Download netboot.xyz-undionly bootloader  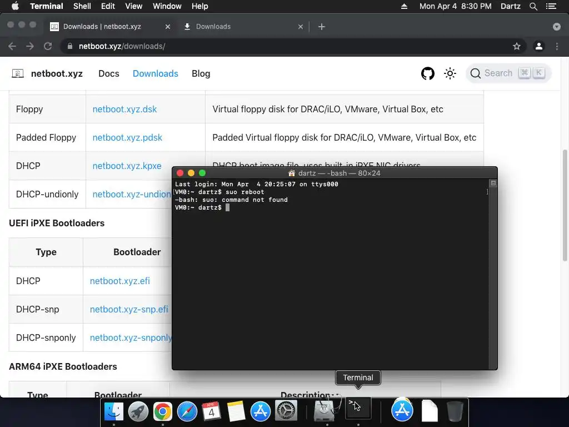click(x=132, y=194)
